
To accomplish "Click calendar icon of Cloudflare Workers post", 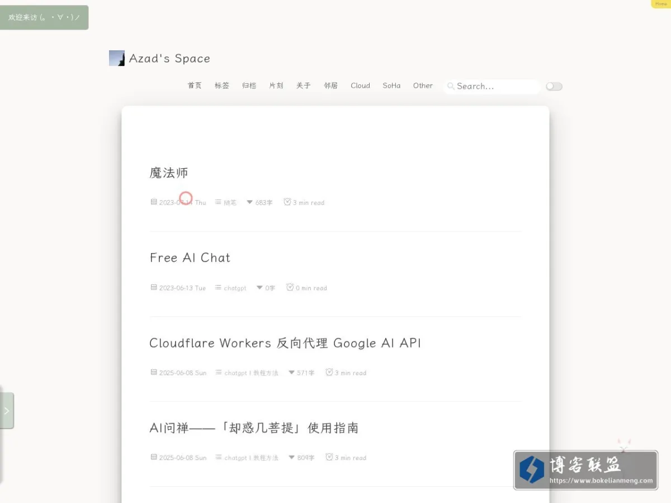I will pos(154,372).
